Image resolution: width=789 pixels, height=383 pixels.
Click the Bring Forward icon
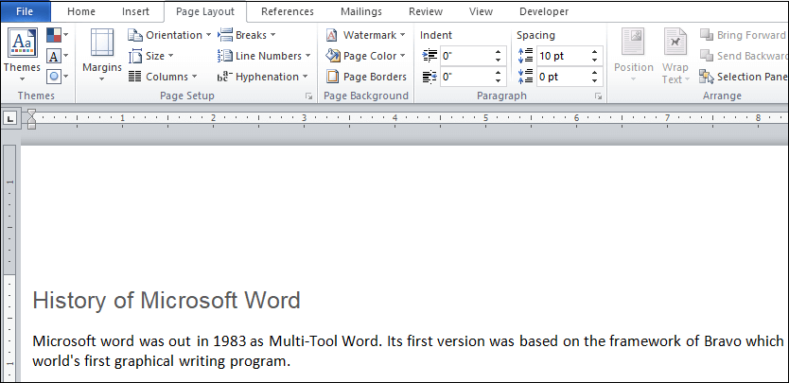pyautogui.click(x=707, y=35)
